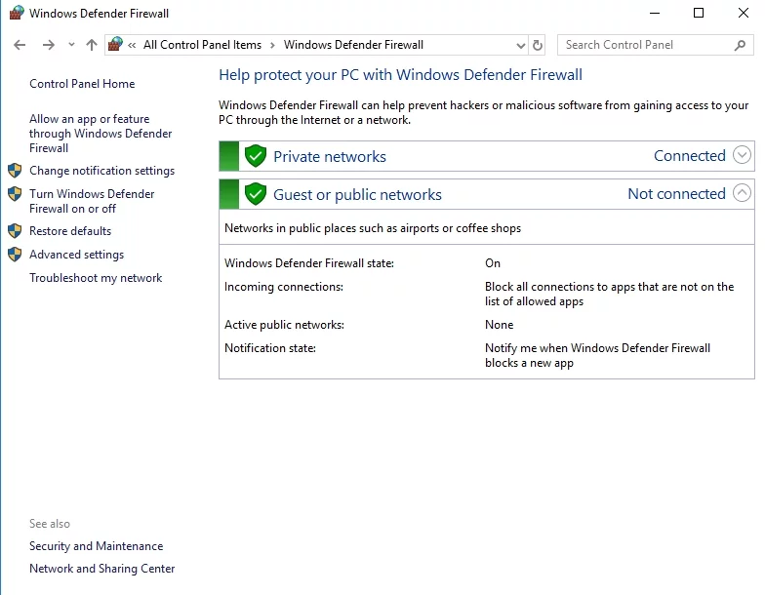Viewport: 765px width, 595px height.
Task: Click the green shield beside Private networks
Action: [256, 156]
